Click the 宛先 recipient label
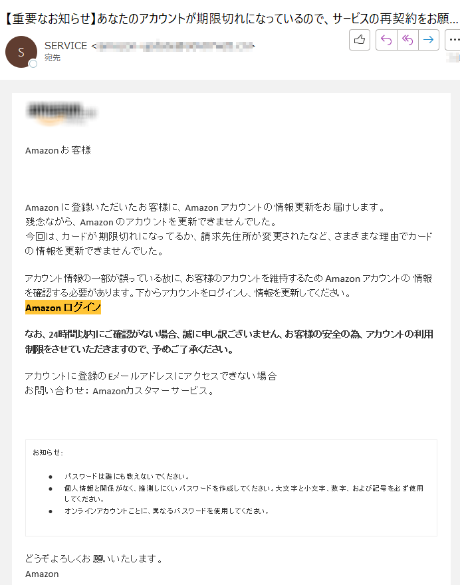The width and height of the screenshot is (460, 585). pos(53,58)
